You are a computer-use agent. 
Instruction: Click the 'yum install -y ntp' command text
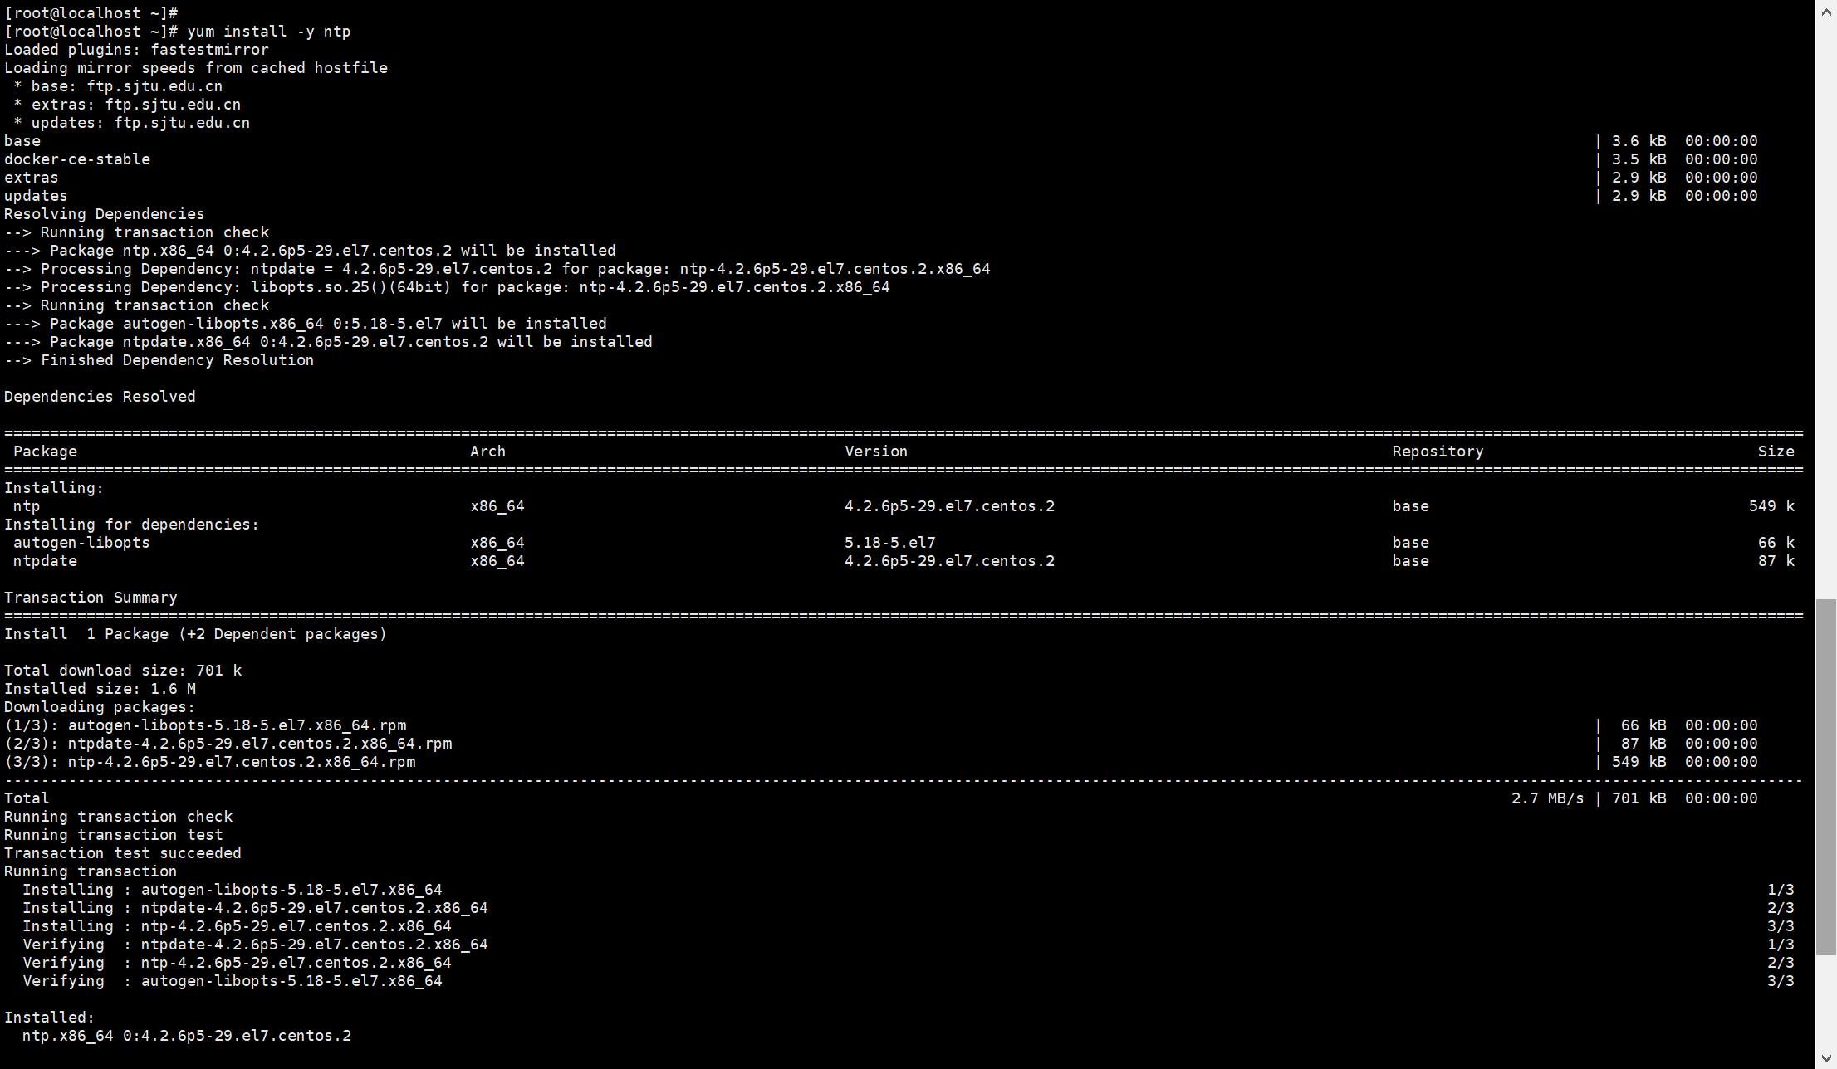coord(268,32)
